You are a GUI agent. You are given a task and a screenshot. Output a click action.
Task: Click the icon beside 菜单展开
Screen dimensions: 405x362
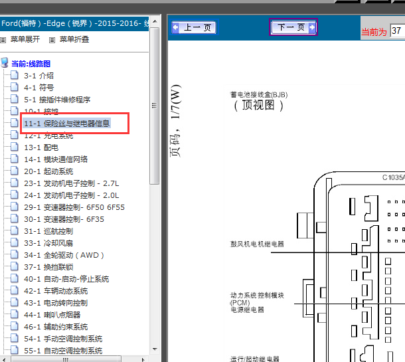tap(3, 40)
